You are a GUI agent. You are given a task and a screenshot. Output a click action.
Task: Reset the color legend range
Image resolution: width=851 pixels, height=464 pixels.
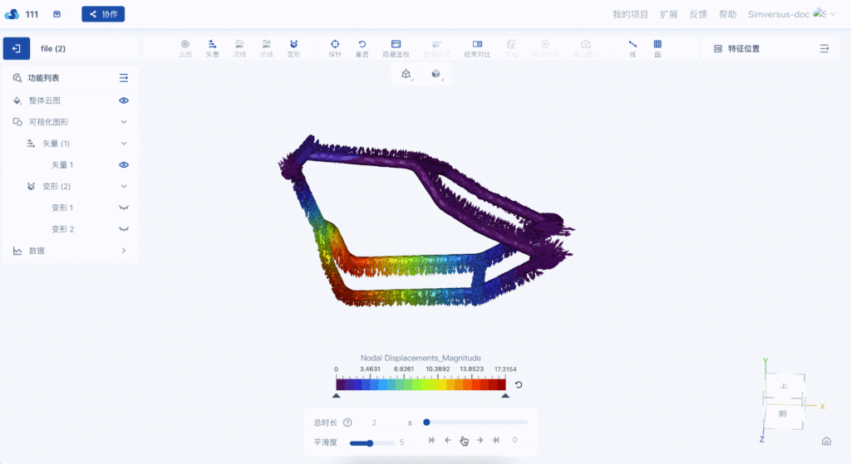click(x=519, y=384)
